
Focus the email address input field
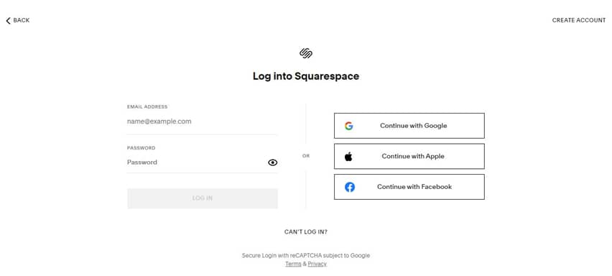click(202, 121)
